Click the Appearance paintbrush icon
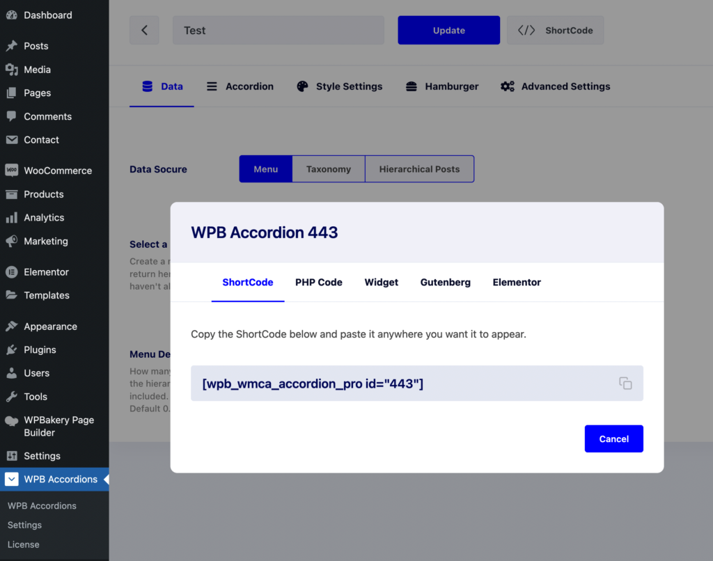The height and width of the screenshot is (561, 713). pos(12,326)
